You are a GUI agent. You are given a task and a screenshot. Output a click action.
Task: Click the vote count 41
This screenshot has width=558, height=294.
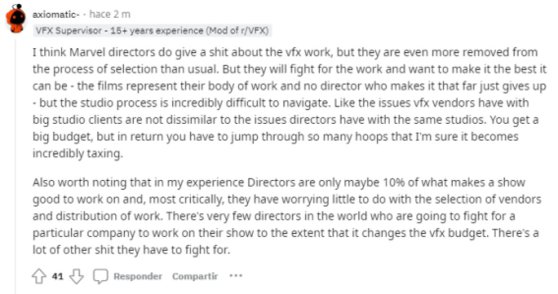[57, 276]
